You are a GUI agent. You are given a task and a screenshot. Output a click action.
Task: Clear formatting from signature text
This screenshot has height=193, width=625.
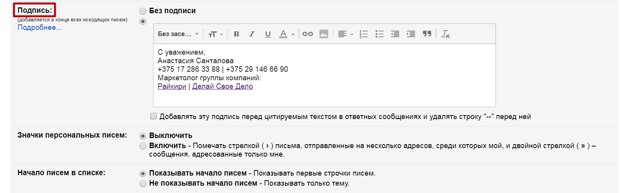445,34
